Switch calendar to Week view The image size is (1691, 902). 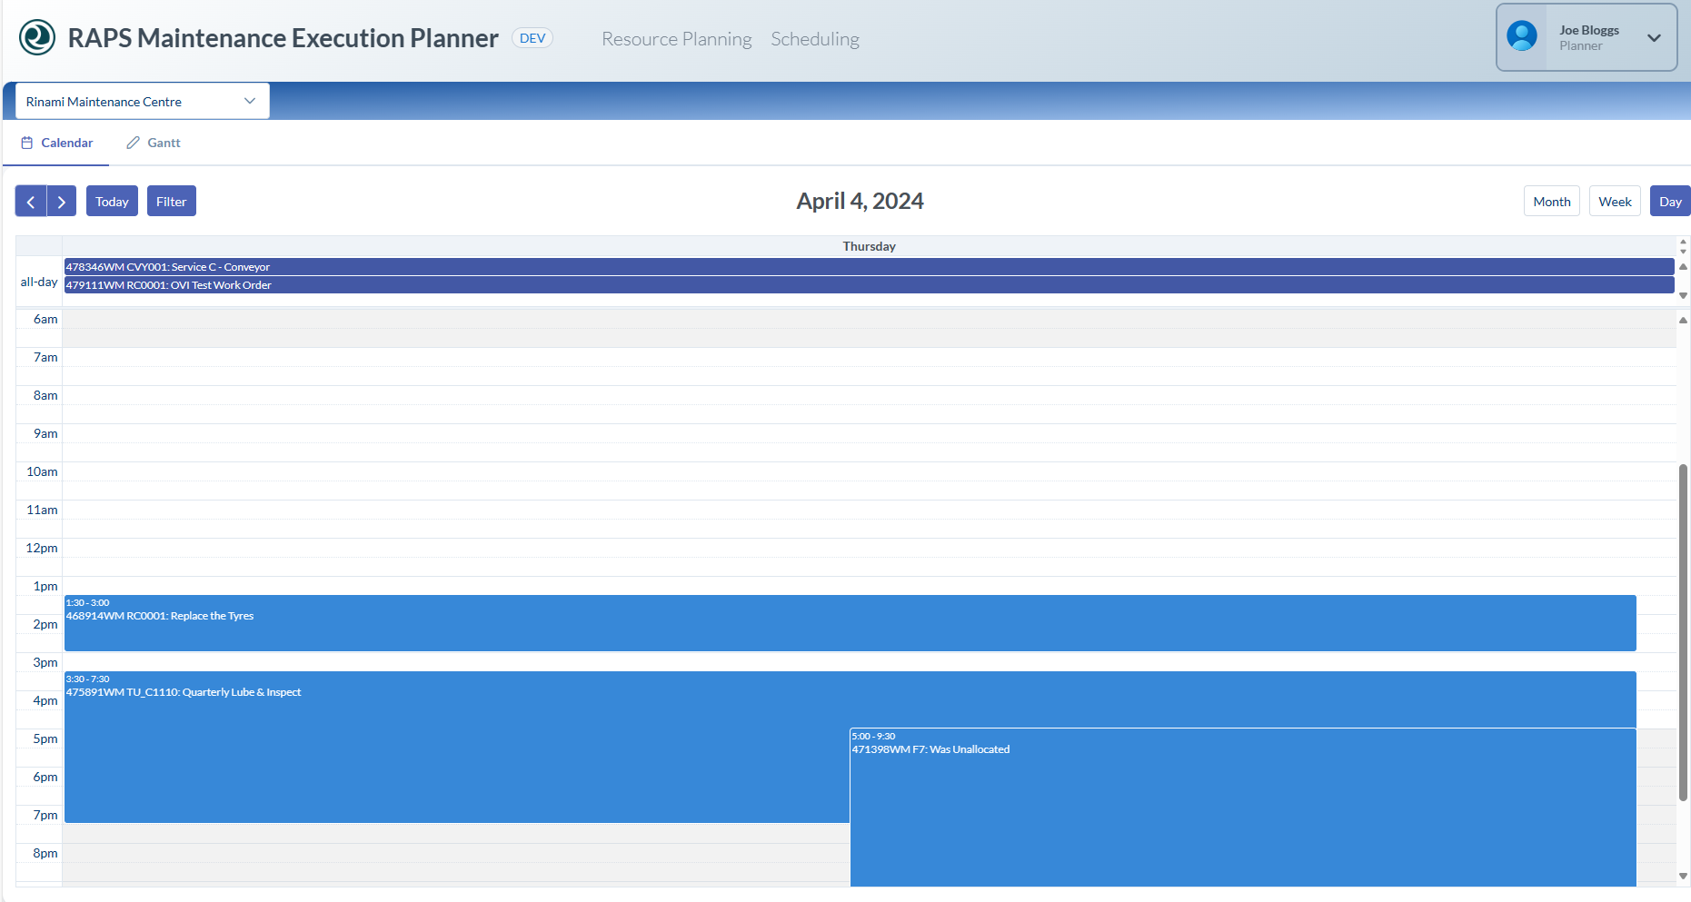click(1614, 202)
